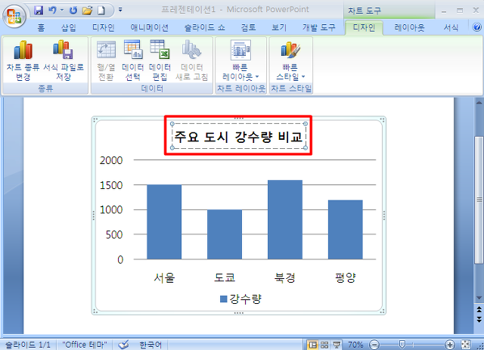Switch to the 슬라이드 쇼 tab
484x350 pixels.
[205, 28]
